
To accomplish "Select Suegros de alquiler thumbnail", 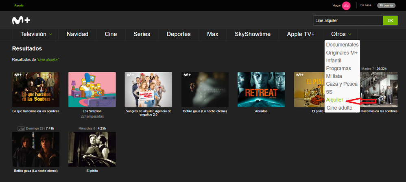I will pos(148,90).
